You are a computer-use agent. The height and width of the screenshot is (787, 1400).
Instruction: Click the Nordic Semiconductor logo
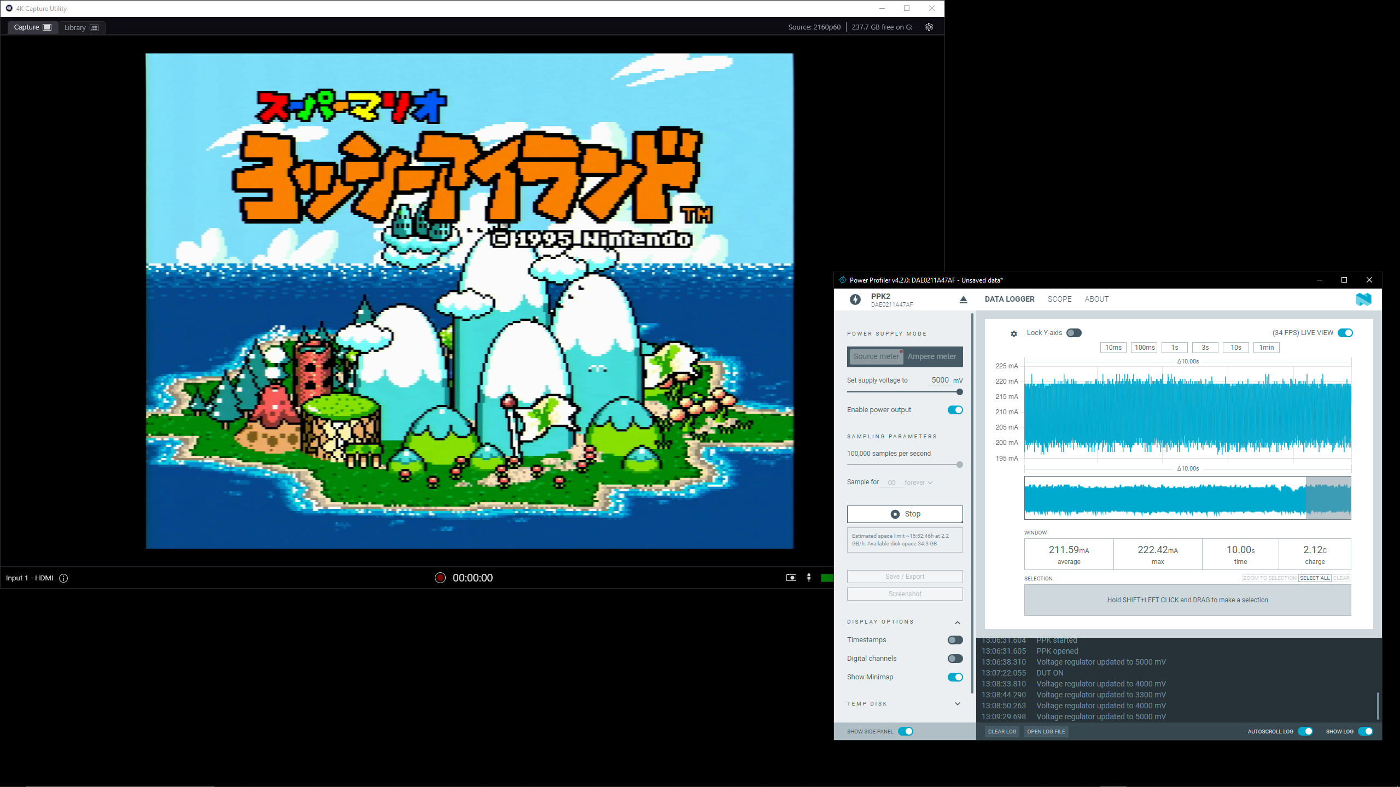pyautogui.click(x=1363, y=299)
